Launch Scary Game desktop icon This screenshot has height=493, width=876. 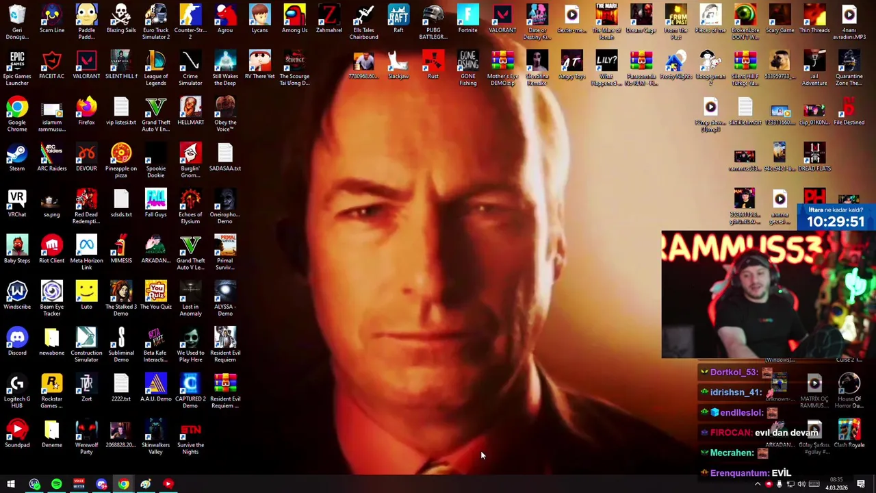780,18
